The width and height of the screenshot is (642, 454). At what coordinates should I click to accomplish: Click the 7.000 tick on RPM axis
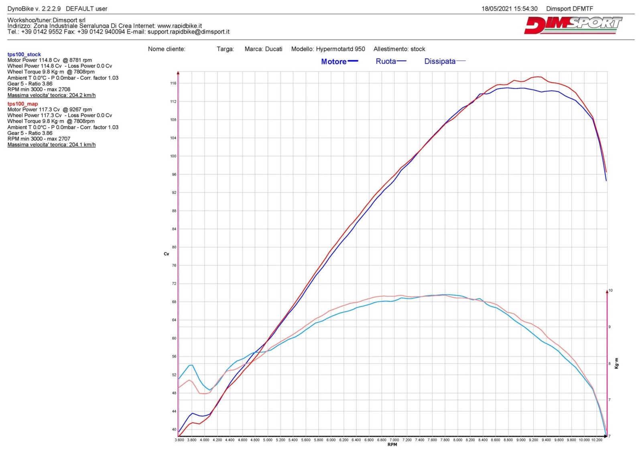tap(394, 440)
